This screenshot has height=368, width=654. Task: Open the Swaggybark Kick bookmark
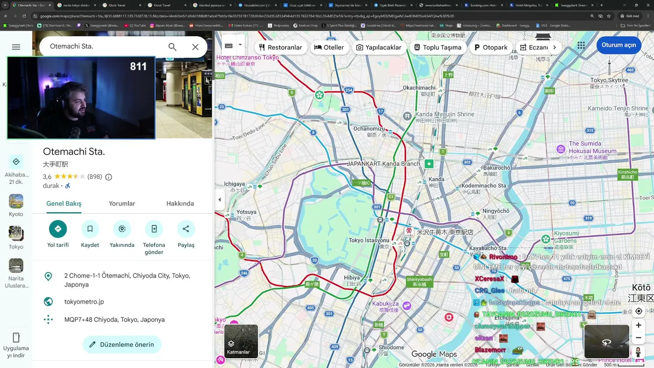pos(18,25)
